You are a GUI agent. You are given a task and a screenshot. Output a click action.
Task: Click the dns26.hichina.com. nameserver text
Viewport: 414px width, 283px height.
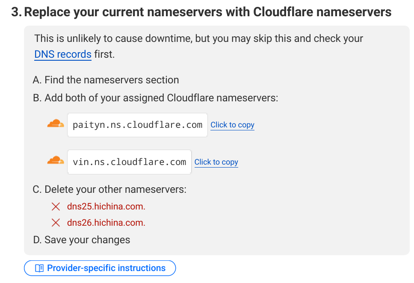pos(106,223)
